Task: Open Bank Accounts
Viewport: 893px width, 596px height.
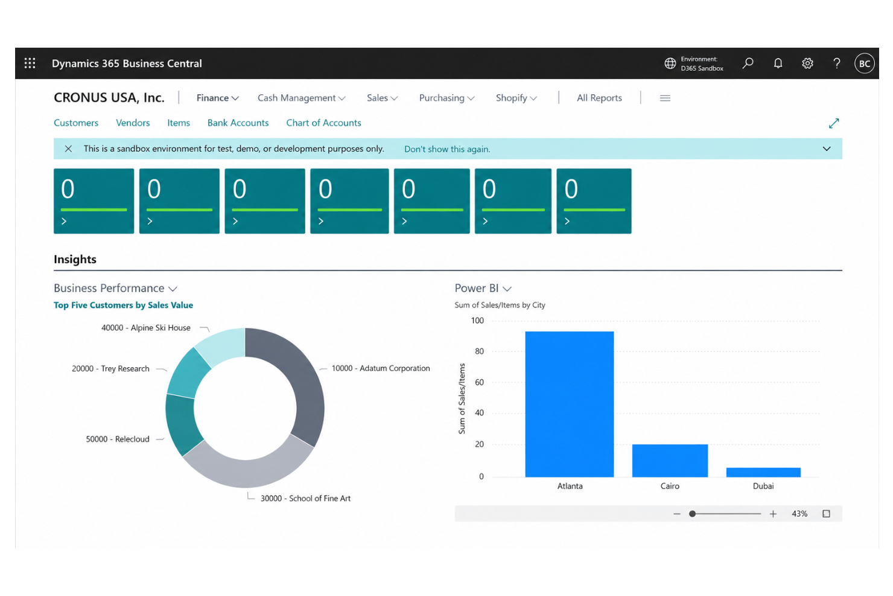Action: click(x=238, y=123)
